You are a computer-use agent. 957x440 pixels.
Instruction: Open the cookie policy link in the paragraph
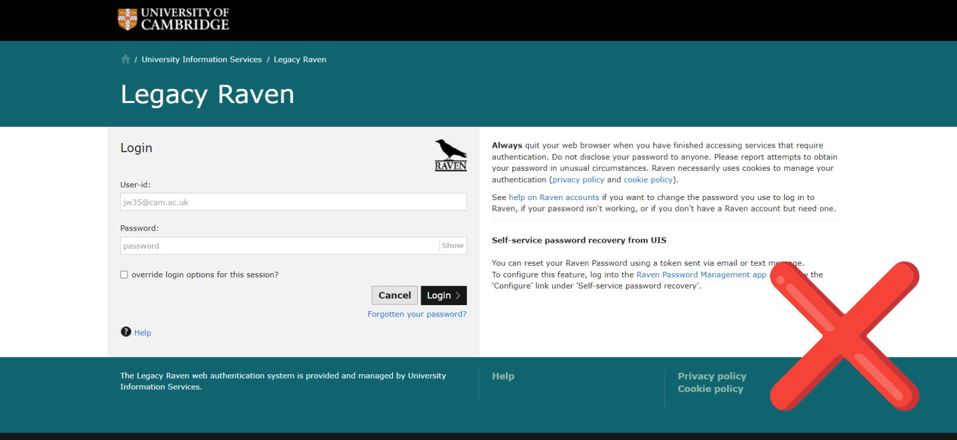tap(648, 179)
